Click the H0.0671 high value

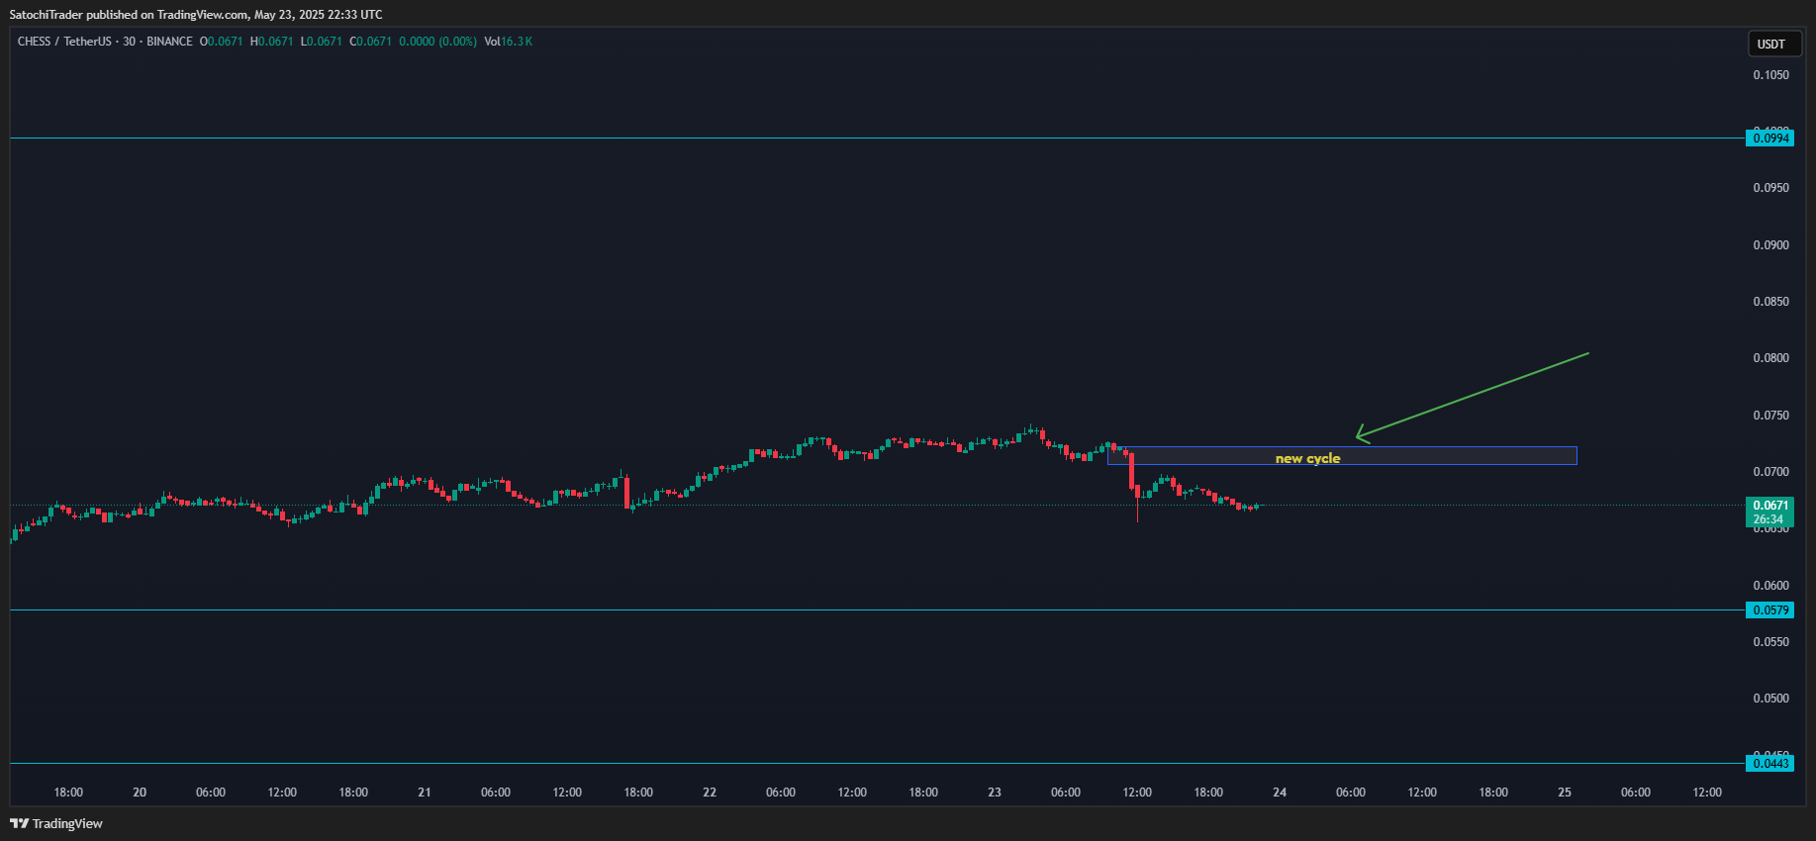272,42
